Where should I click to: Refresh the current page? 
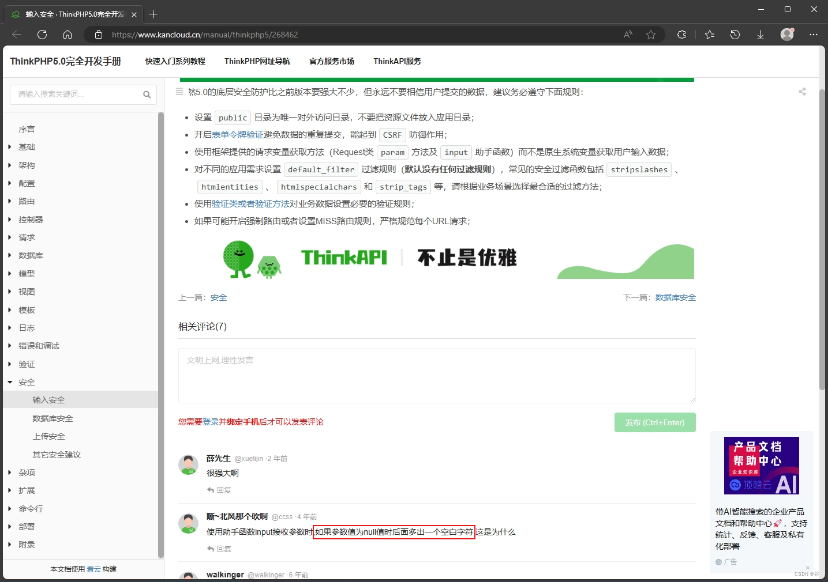[42, 34]
